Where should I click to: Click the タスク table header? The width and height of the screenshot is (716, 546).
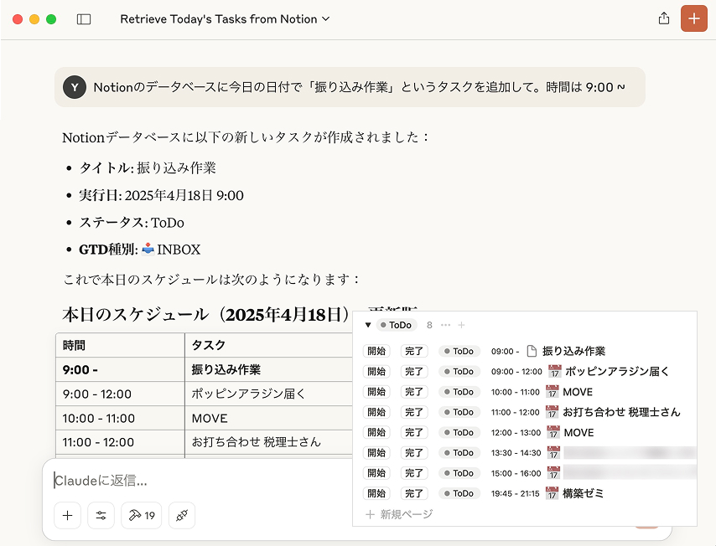pyautogui.click(x=268, y=345)
